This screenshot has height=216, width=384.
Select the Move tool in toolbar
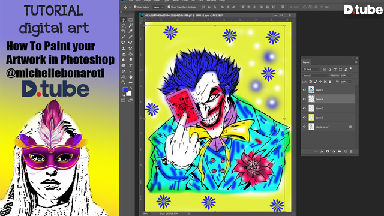tap(123, 20)
